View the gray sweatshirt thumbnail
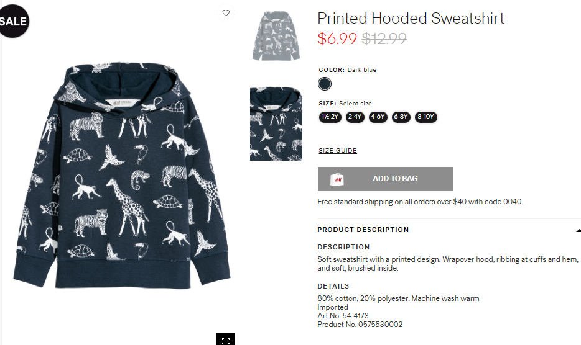Screen dimensions: 581x345 point(276,35)
